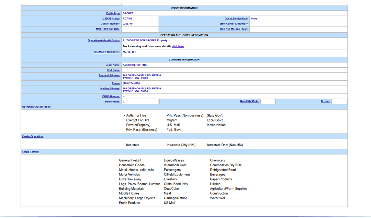Click the 'State Gov't' classification

pyautogui.click(x=215, y=116)
